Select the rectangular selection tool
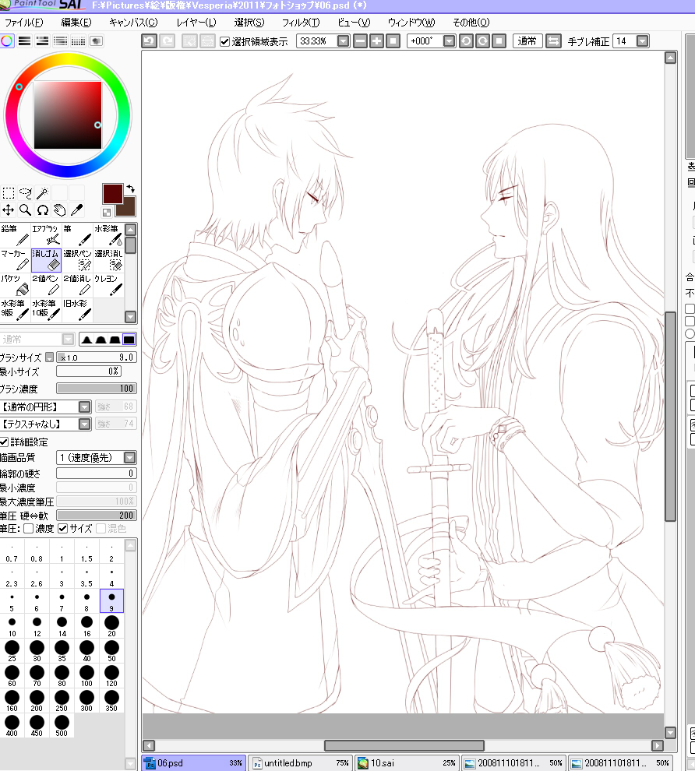Viewport: 695px width, 771px height. (x=9, y=193)
